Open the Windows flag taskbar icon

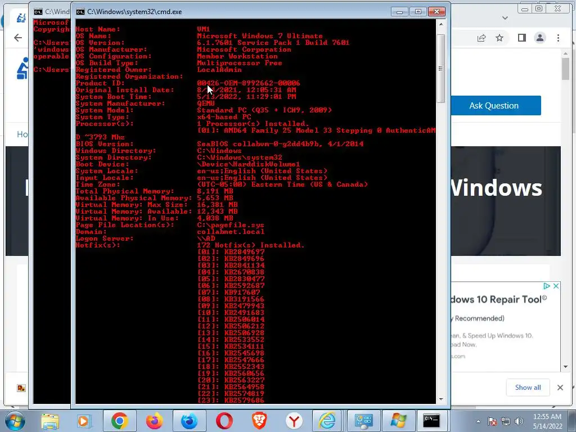pyautogui.click(x=398, y=421)
